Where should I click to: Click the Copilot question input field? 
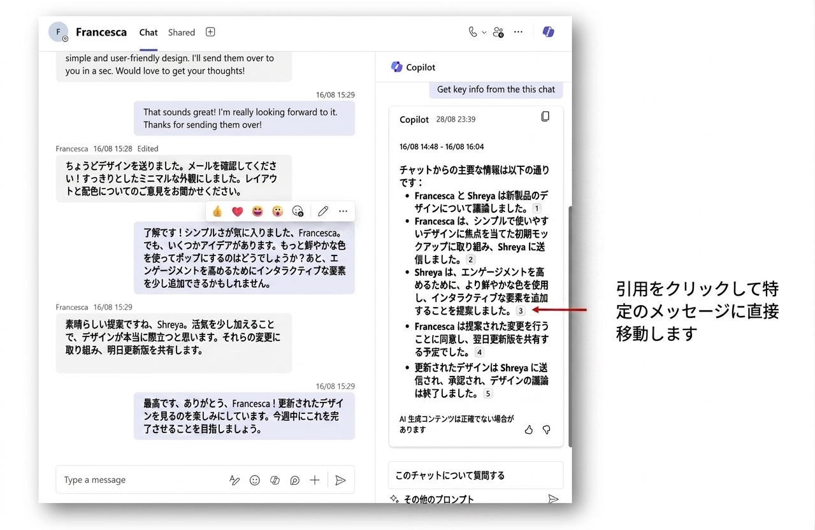[475, 475]
